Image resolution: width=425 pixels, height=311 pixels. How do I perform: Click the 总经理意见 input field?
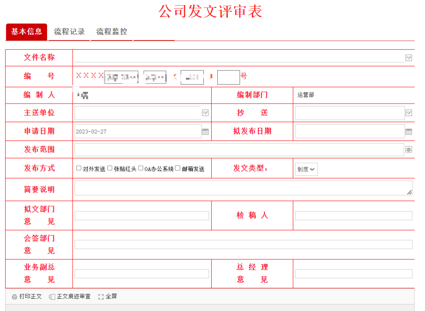(354, 273)
